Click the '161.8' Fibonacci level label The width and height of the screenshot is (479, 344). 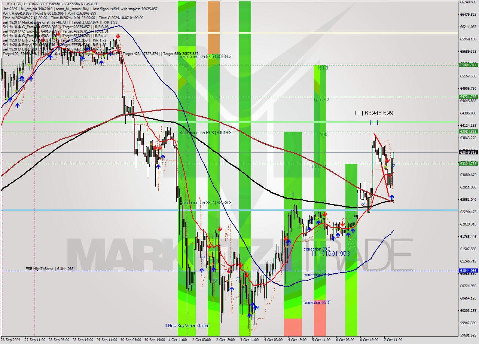coord(322,68)
